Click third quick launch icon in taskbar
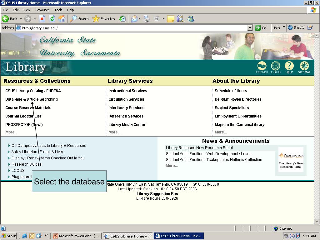 pos(39,236)
